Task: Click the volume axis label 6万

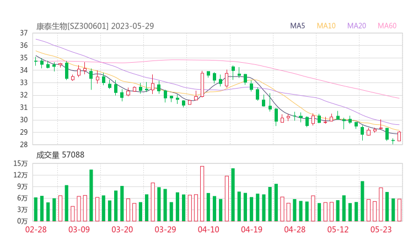Action: [x=23, y=198]
